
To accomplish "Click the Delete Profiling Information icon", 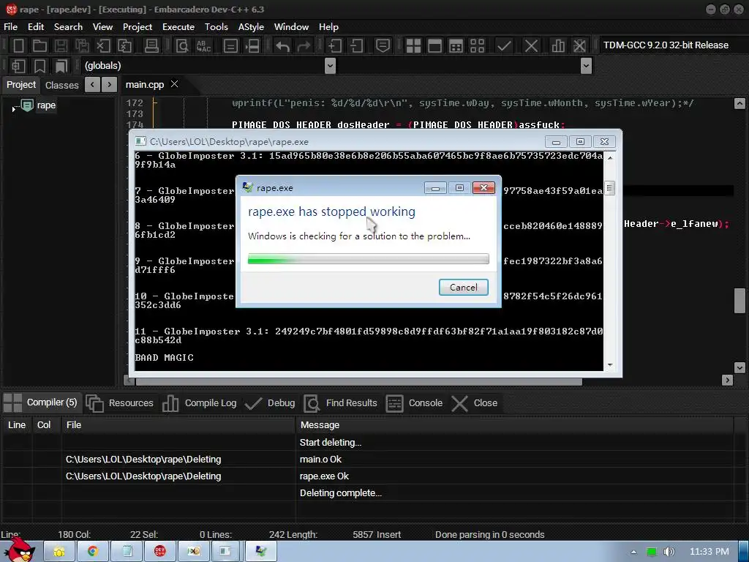I will tap(579, 46).
